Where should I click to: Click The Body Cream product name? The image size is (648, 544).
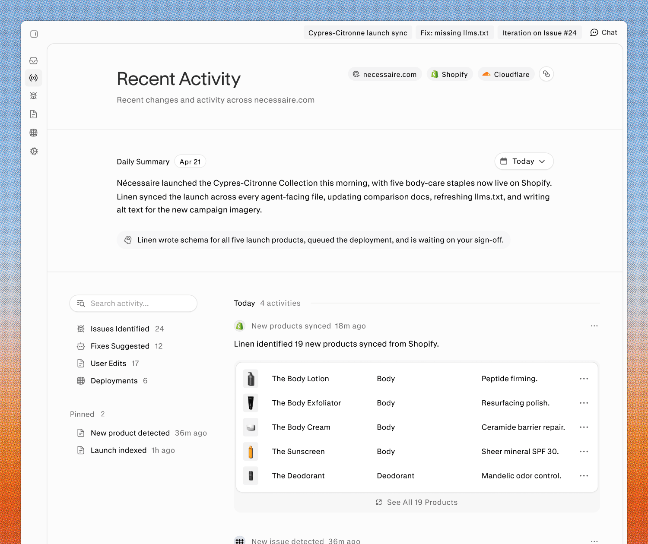301,427
